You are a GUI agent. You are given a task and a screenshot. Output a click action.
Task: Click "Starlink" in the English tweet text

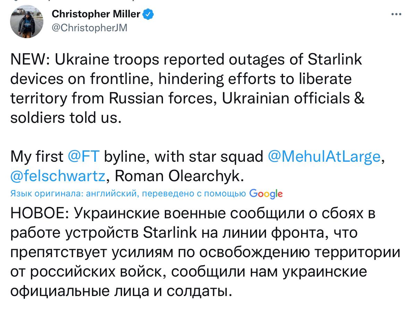[334, 60]
